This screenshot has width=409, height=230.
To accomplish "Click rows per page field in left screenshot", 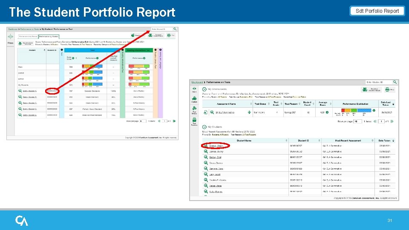I will tap(143, 121).
